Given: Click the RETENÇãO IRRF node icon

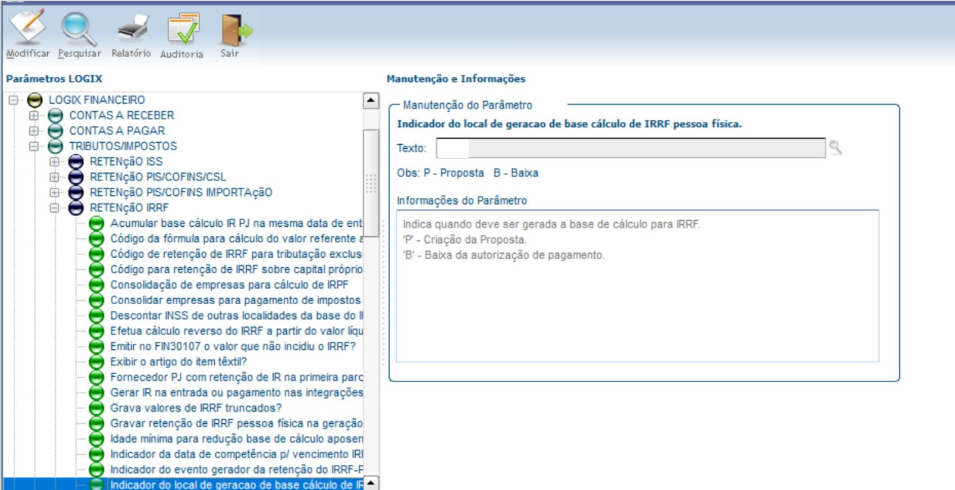Looking at the screenshot, I should [76, 208].
